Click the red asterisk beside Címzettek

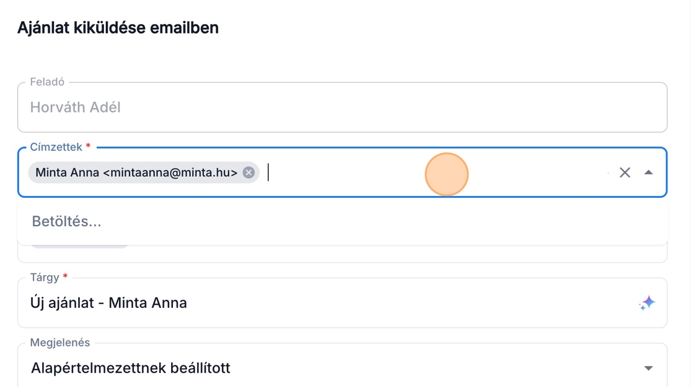coord(88,147)
